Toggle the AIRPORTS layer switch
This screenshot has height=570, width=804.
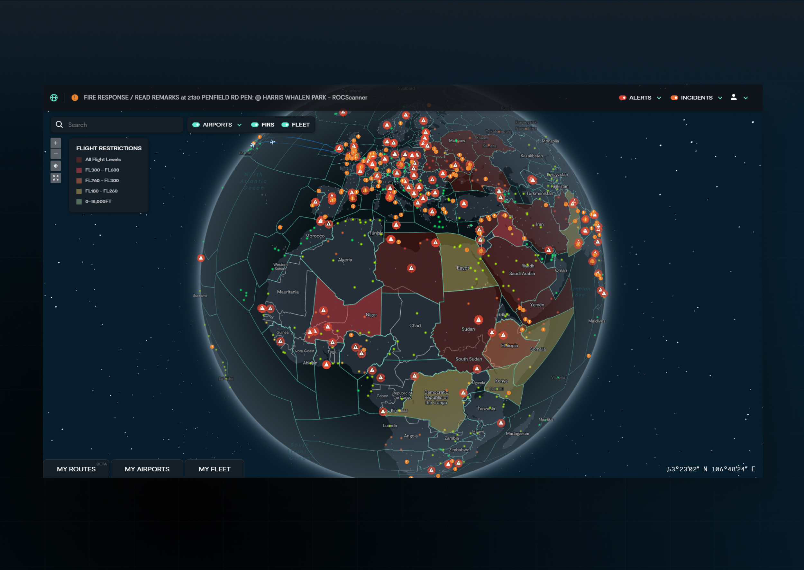click(196, 125)
